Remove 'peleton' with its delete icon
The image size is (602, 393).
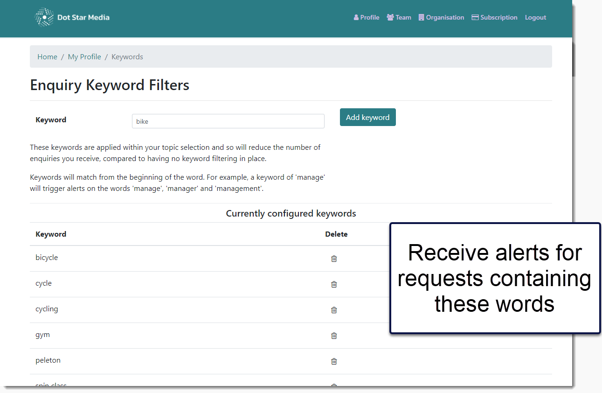tap(334, 361)
